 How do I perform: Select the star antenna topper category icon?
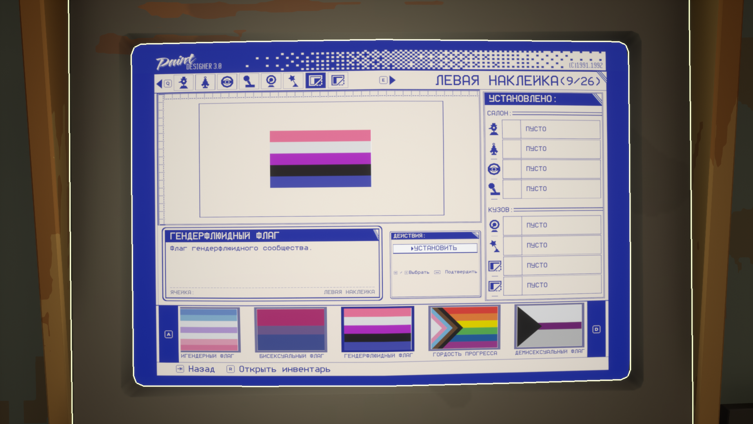(x=293, y=81)
